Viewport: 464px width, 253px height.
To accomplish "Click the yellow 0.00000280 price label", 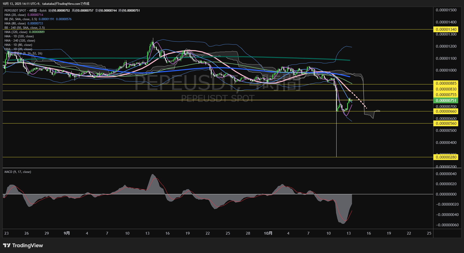I will [x=446, y=157].
